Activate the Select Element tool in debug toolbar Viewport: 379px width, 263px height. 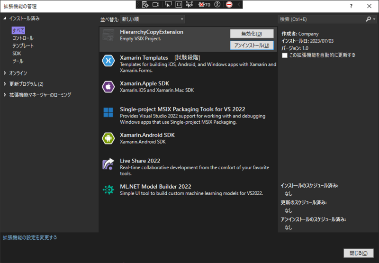pyautogui.click(x=168, y=5)
